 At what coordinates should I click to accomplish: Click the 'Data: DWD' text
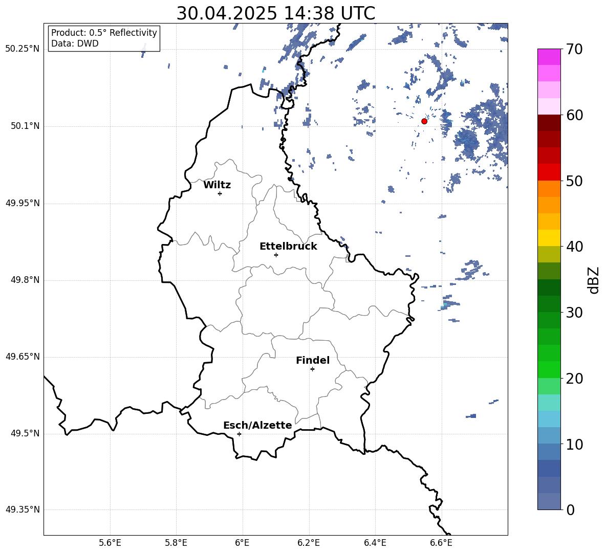(75, 43)
